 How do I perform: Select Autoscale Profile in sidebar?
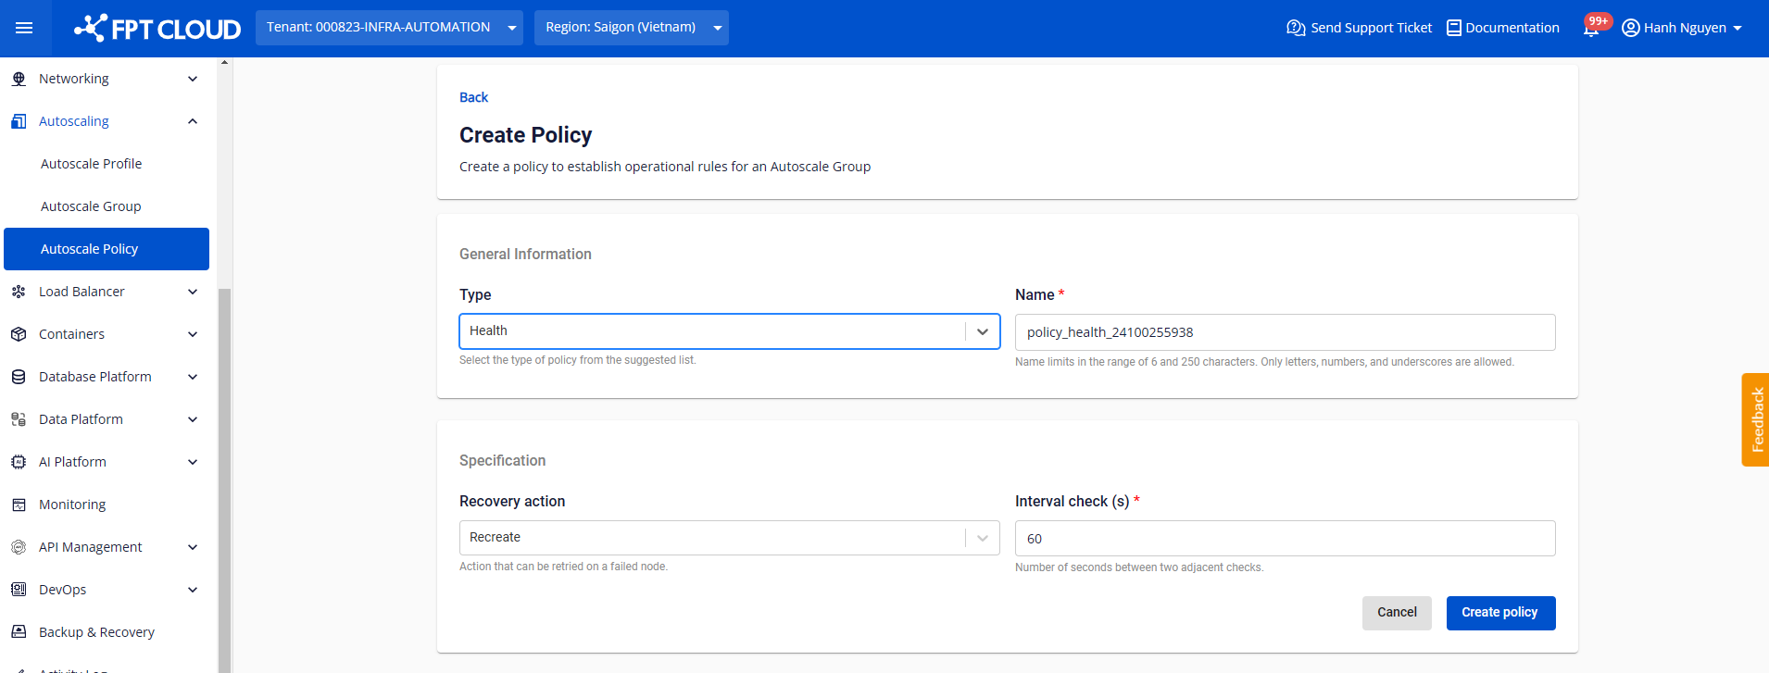tap(91, 164)
